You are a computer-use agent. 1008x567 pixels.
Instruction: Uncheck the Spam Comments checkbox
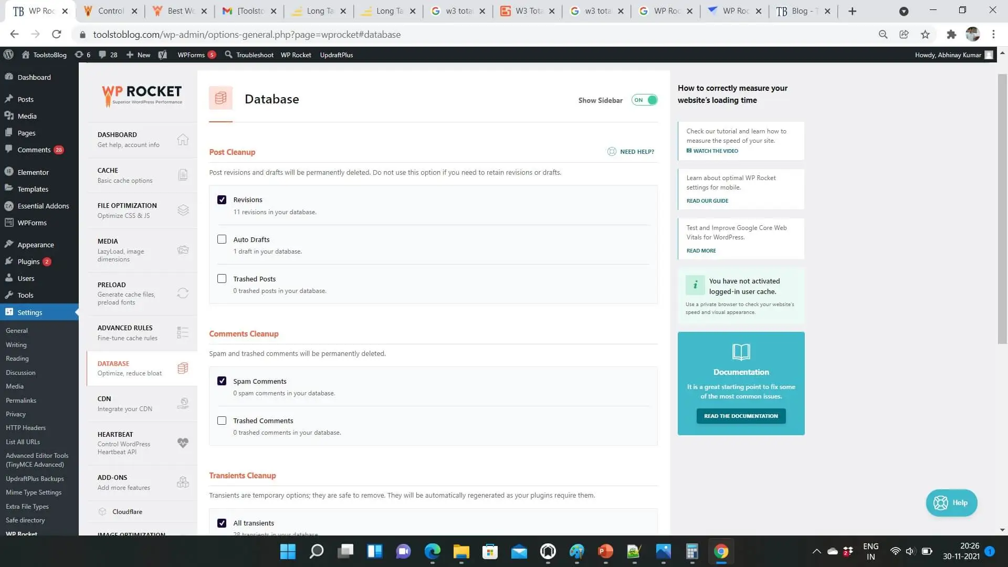point(222,381)
